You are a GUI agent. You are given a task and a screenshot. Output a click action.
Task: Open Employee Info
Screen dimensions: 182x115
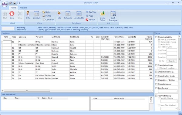pos(59,15)
